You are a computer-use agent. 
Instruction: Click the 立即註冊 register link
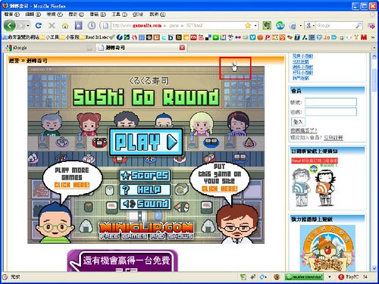pyautogui.click(x=334, y=138)
